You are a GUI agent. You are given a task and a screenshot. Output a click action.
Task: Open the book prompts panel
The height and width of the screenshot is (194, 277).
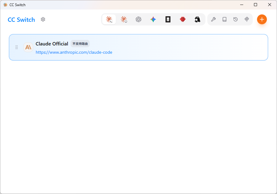(224, 19)
